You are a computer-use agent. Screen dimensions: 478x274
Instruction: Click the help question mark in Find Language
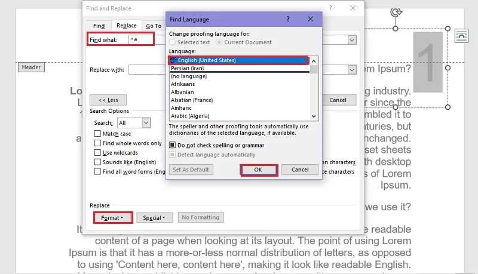click(288, 19)
